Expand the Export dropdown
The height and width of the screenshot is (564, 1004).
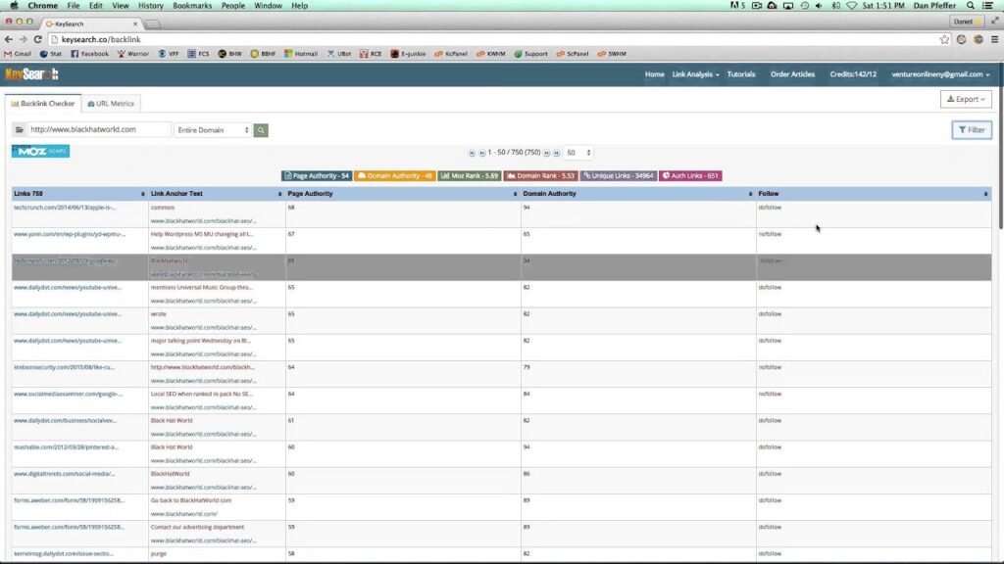coord(966,99)
